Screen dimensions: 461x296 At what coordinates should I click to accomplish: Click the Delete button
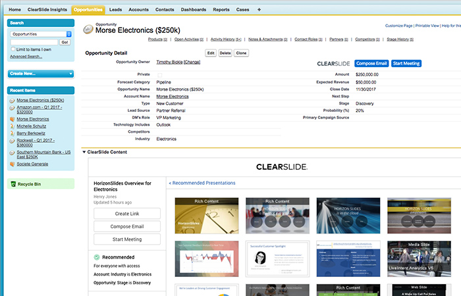(x=225, y=53)
